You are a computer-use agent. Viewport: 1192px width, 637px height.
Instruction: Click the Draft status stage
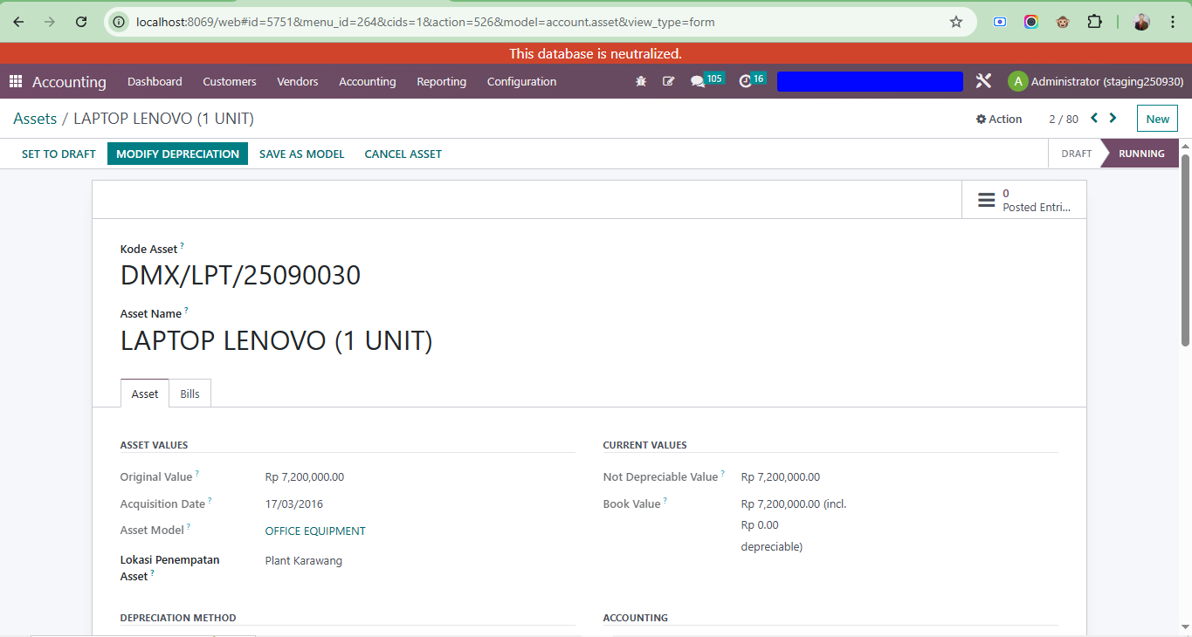click(x=1076, y=154)
